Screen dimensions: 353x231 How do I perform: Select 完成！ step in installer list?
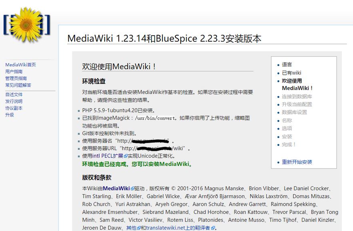click(289, 145)
